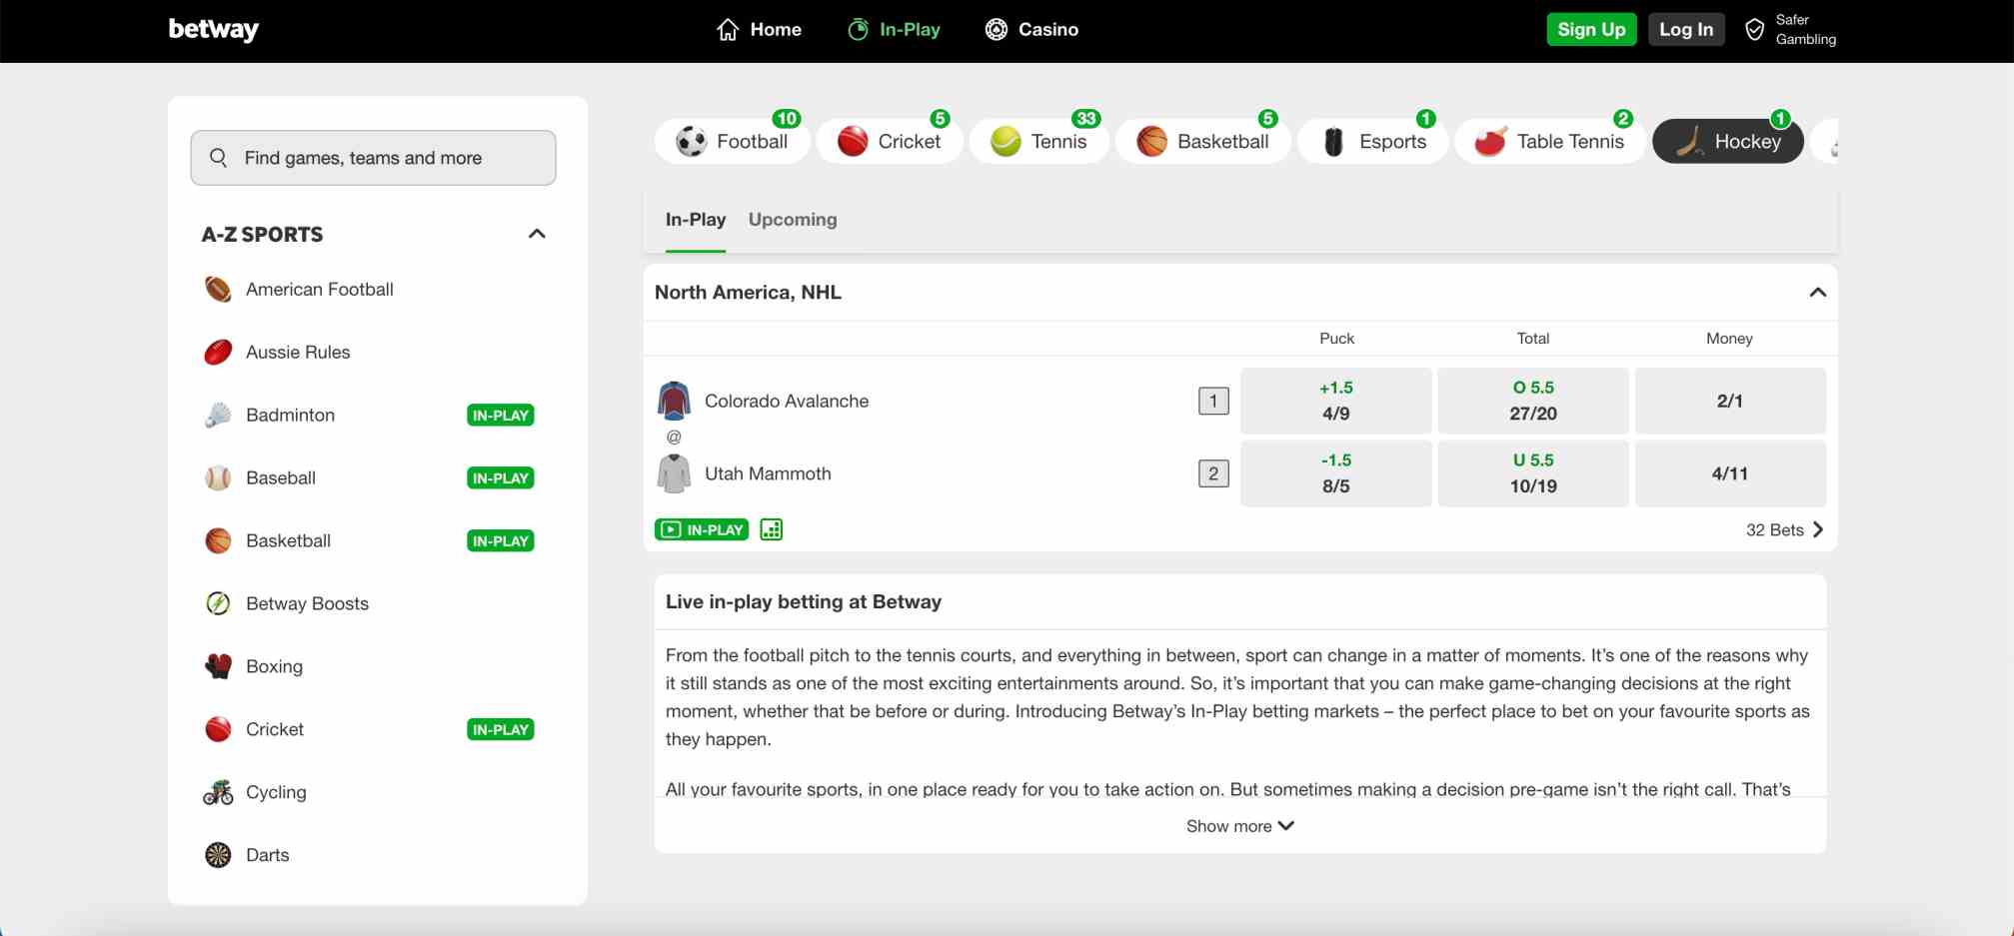Open the match statistics grid icon
The image size is (2014, 936).
click(x=771, y=529)
